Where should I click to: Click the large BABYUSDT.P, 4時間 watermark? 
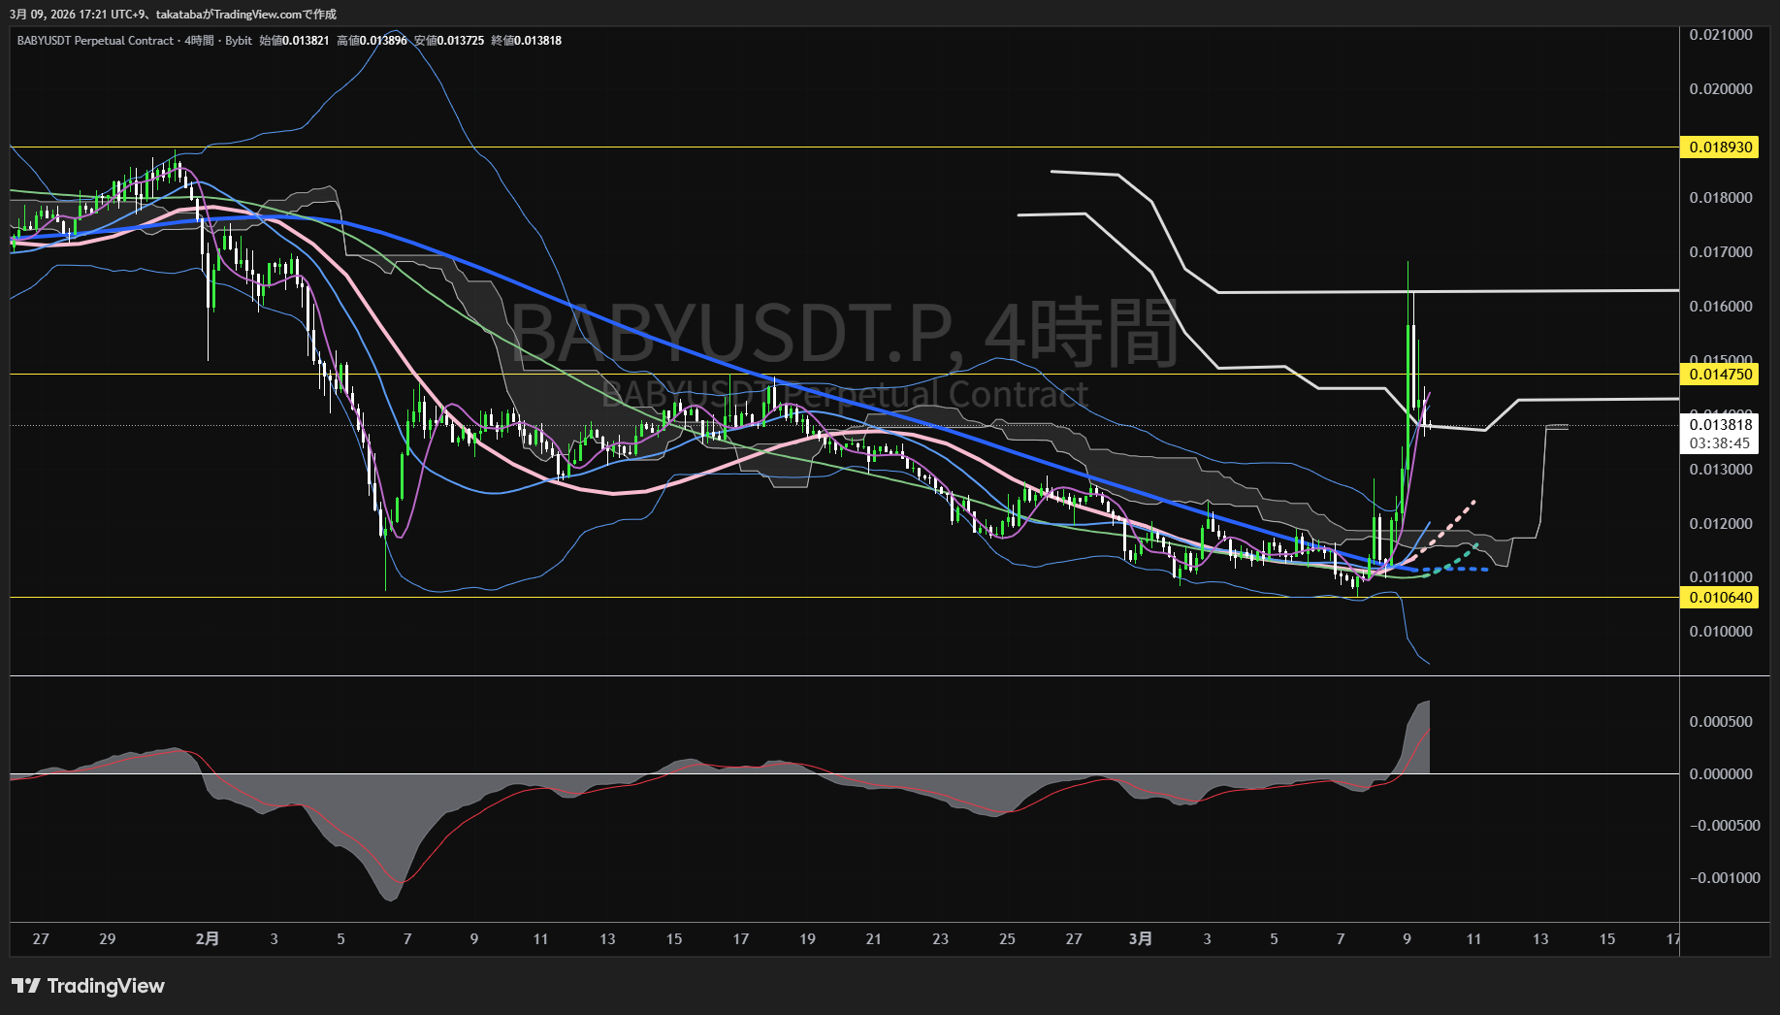844,333
